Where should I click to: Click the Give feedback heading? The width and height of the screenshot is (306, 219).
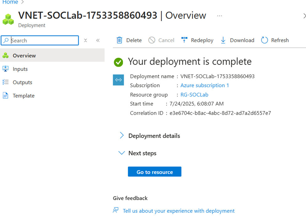[x=130, y=198]
